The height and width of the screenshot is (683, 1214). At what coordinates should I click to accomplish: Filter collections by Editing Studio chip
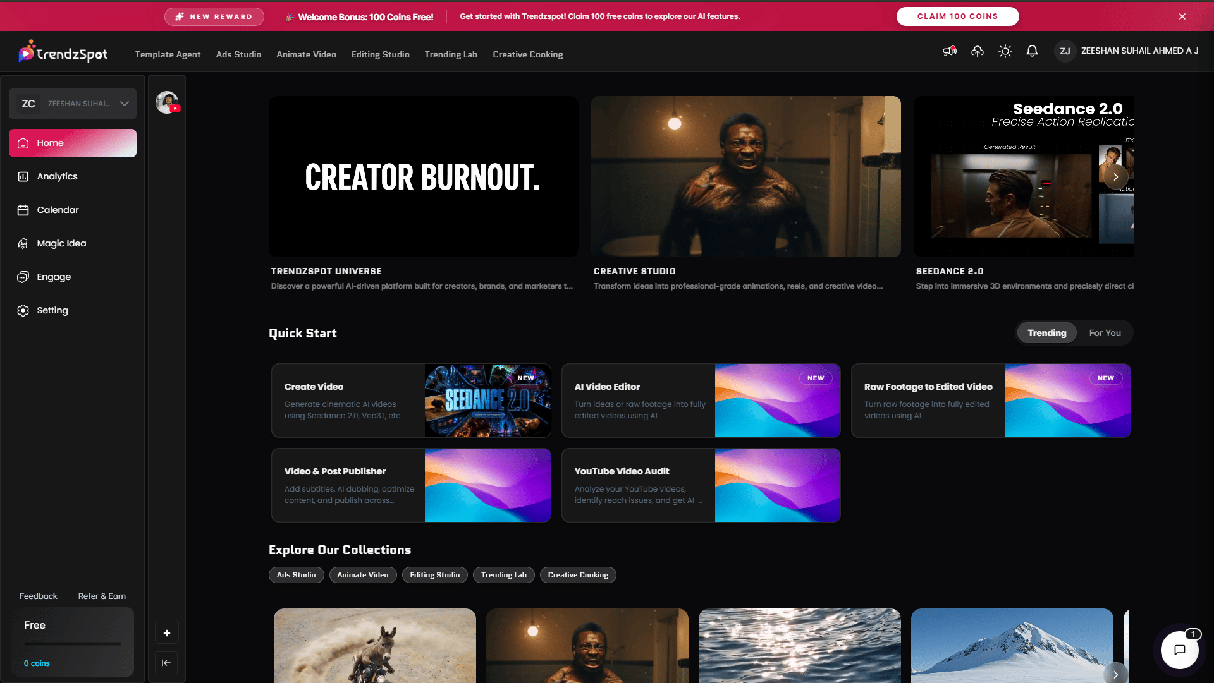[435, 575]
